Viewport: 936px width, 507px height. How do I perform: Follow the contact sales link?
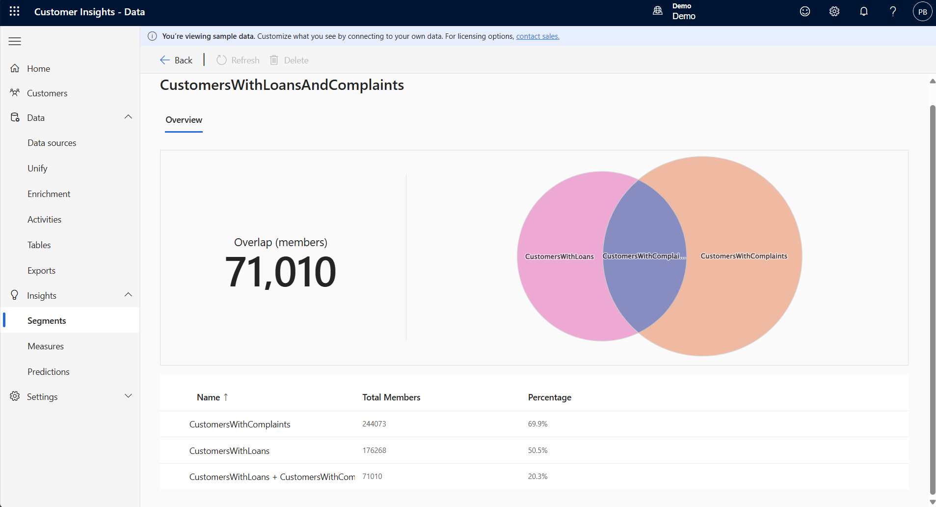(537, 36)
